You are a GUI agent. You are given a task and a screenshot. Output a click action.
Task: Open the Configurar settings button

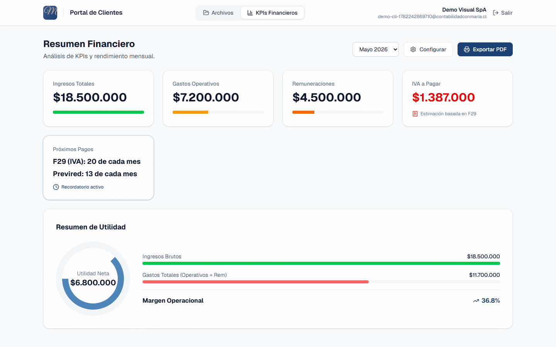click(x=428, y=49)
